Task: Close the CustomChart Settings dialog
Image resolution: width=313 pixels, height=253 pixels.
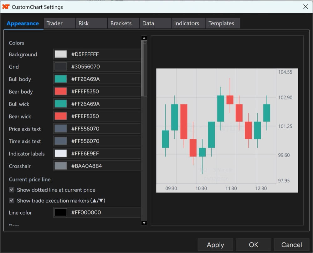Action: coord(305,7)
